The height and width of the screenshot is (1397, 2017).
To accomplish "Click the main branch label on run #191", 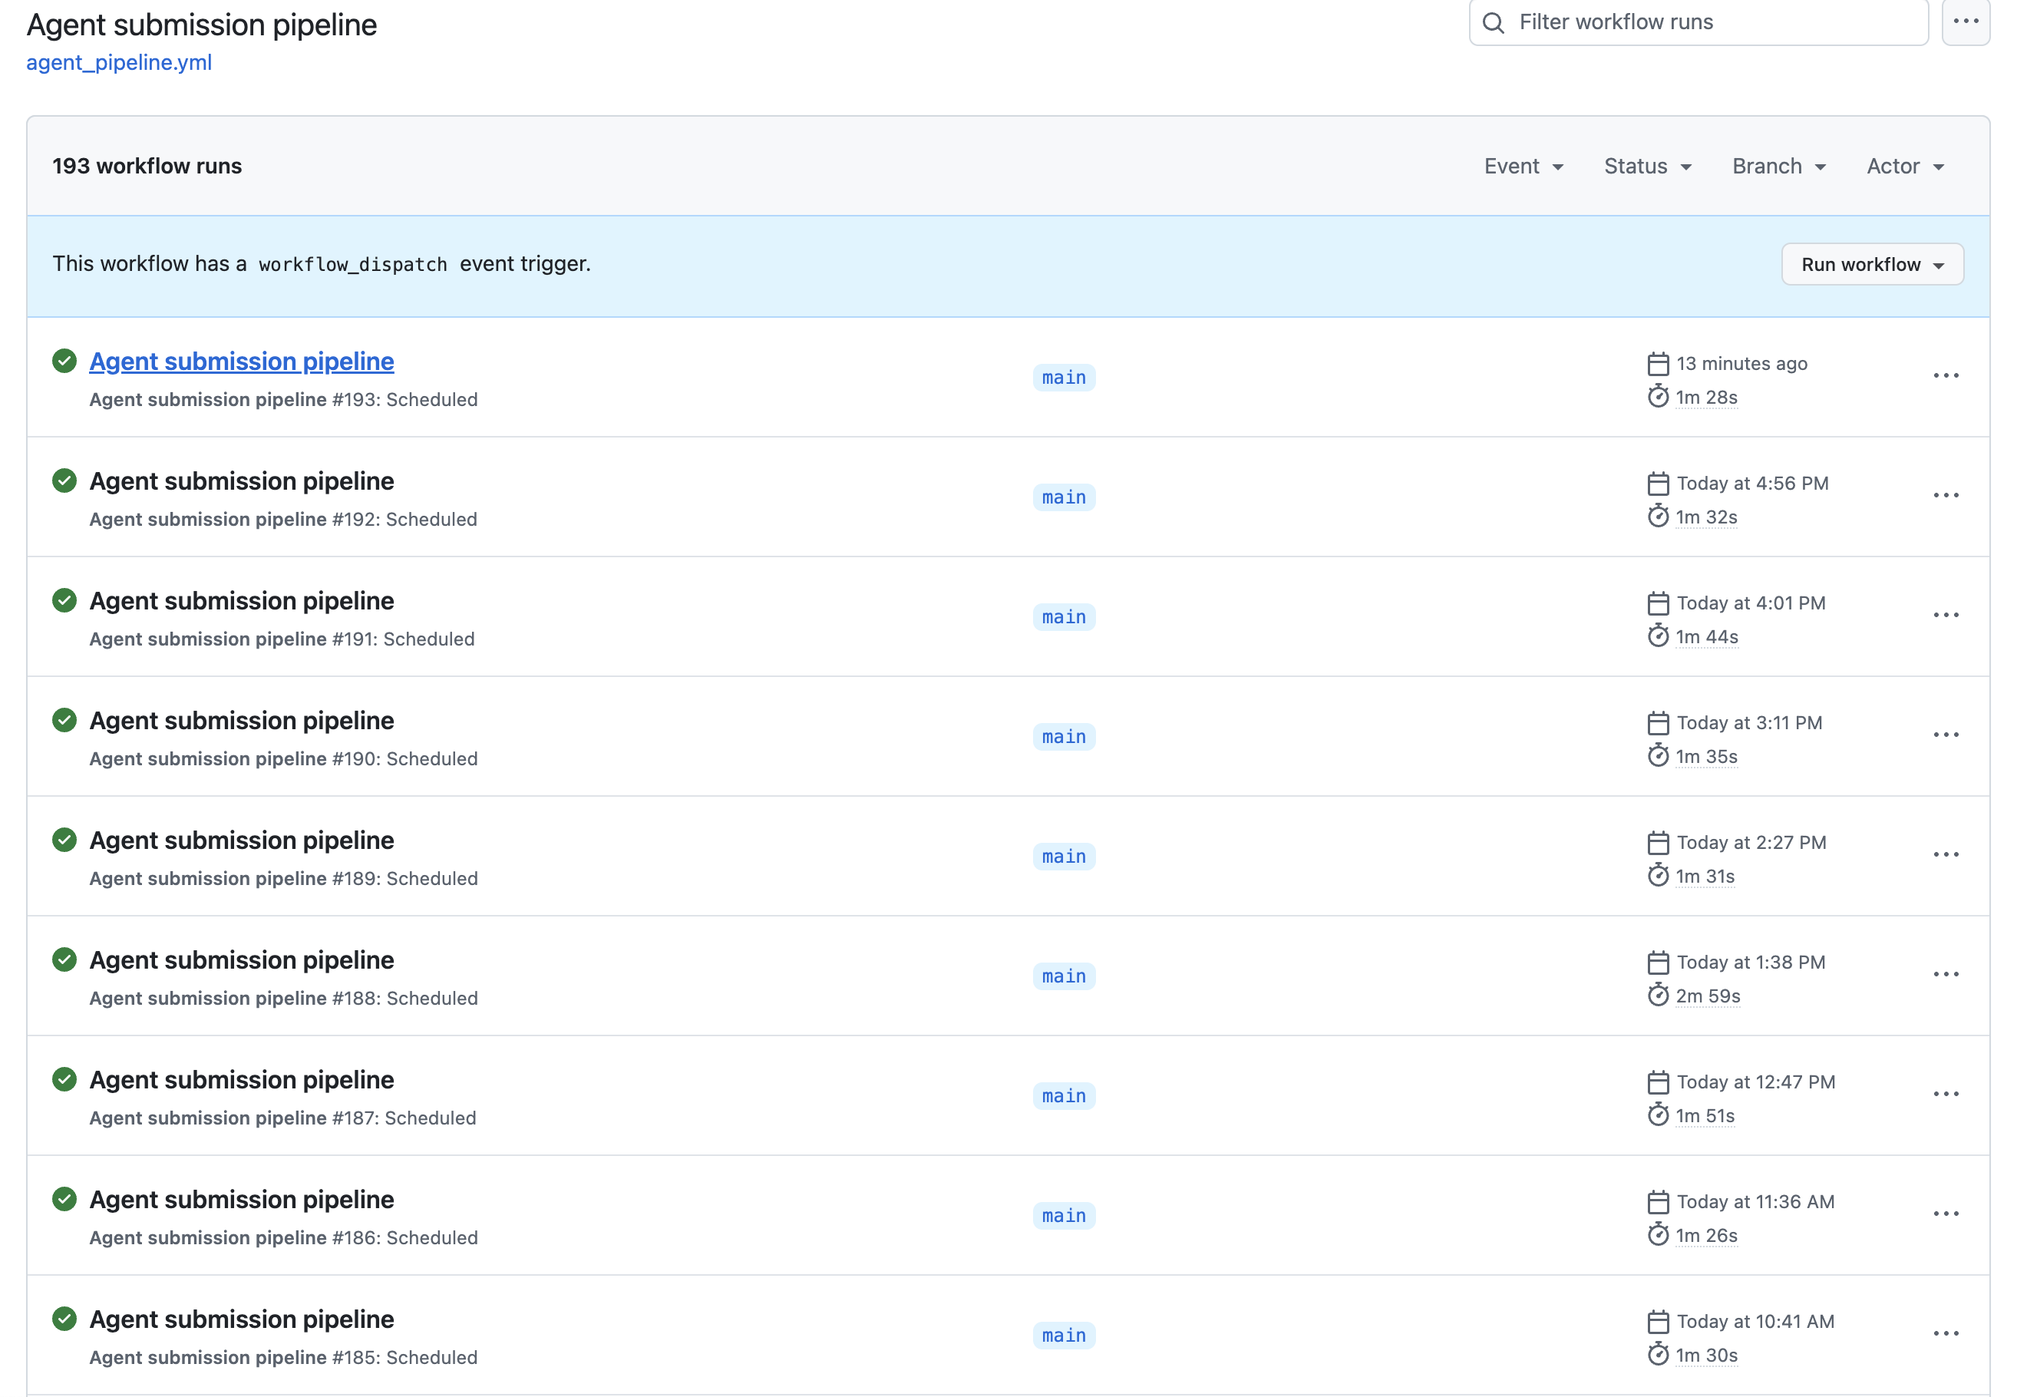I will coord(1063,617).
